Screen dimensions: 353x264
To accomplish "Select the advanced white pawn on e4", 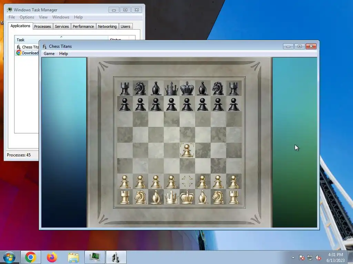I will point(187,151).
